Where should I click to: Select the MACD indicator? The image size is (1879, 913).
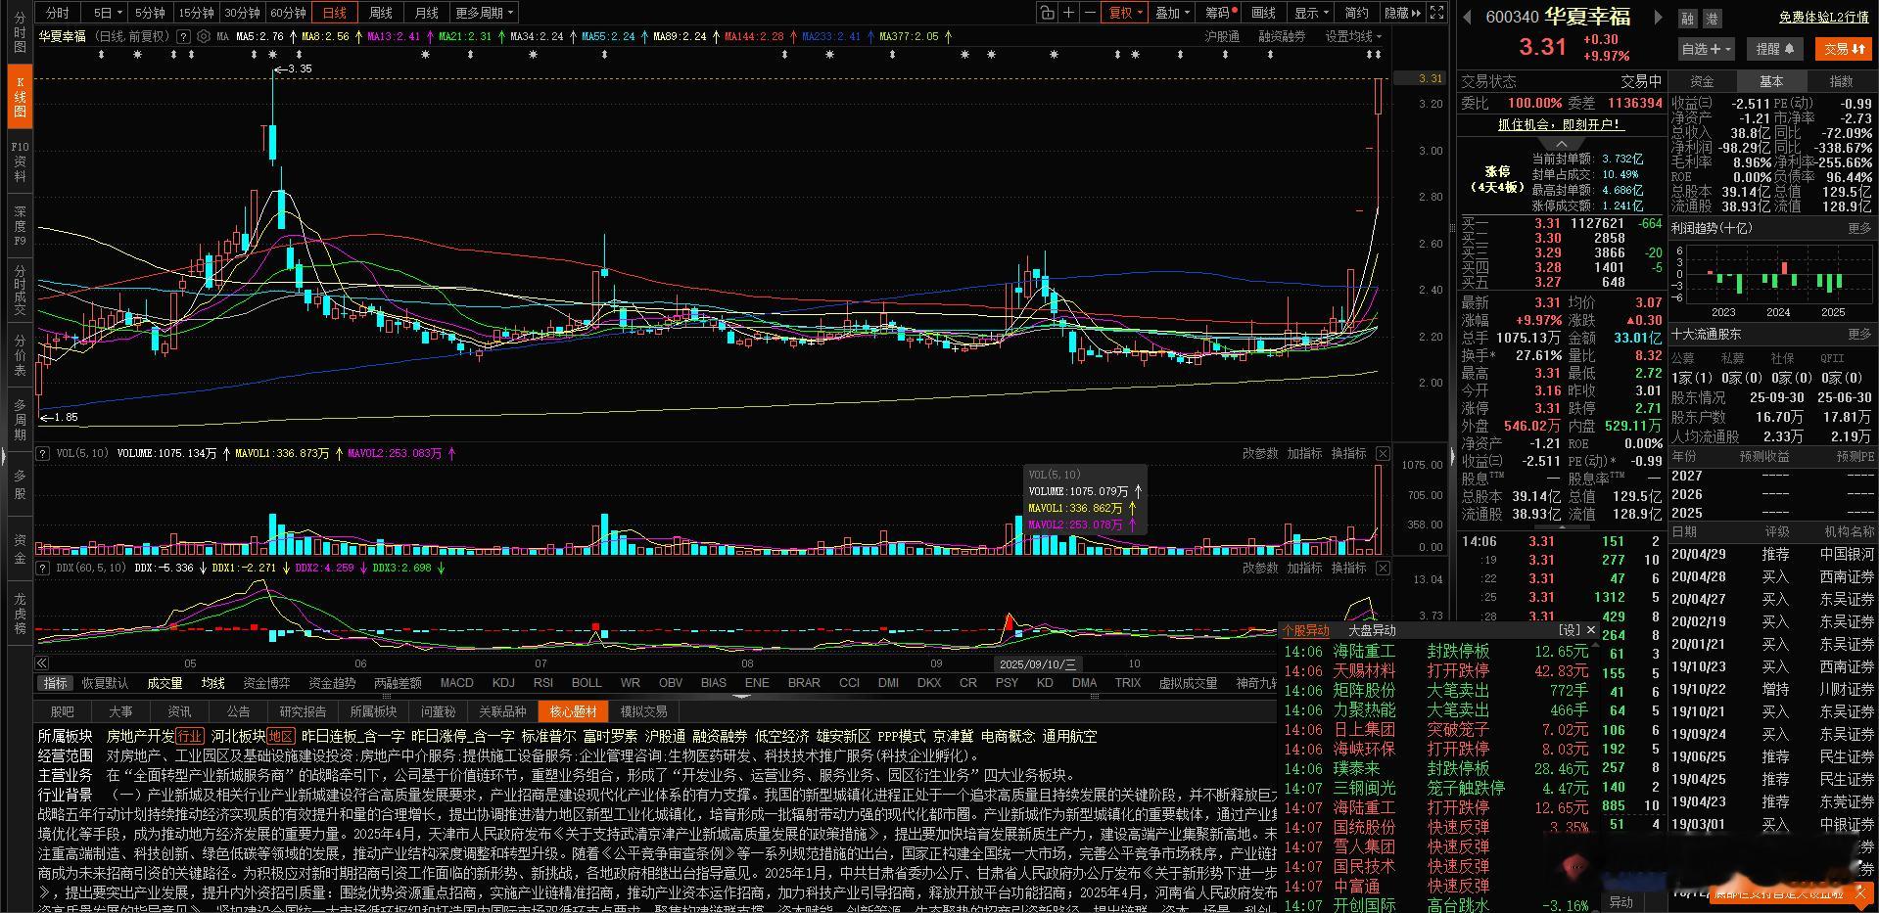[x=456, y=683]
